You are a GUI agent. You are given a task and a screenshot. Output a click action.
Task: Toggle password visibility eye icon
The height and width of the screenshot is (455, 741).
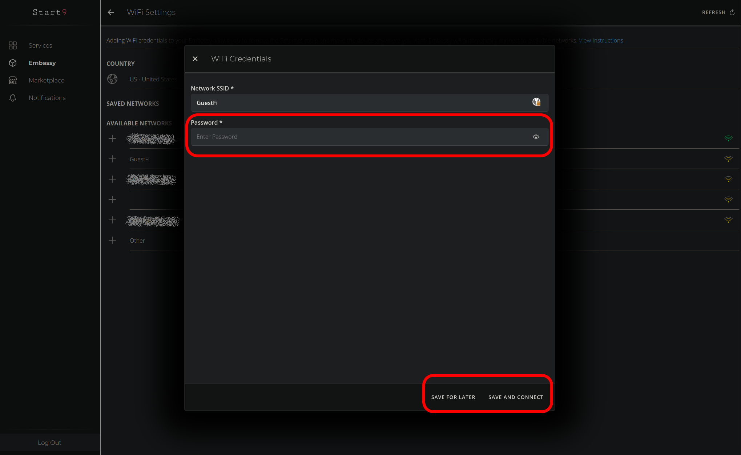pyautogui.click(x=536, y=137)
